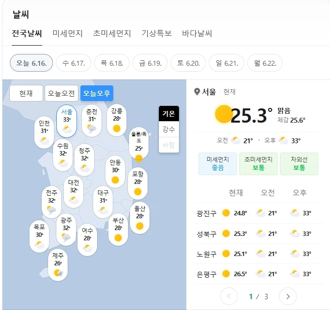The width and height of the screenshot is (330, 310).
Task: Click the 광진구 district row
Action: [258, 213]
